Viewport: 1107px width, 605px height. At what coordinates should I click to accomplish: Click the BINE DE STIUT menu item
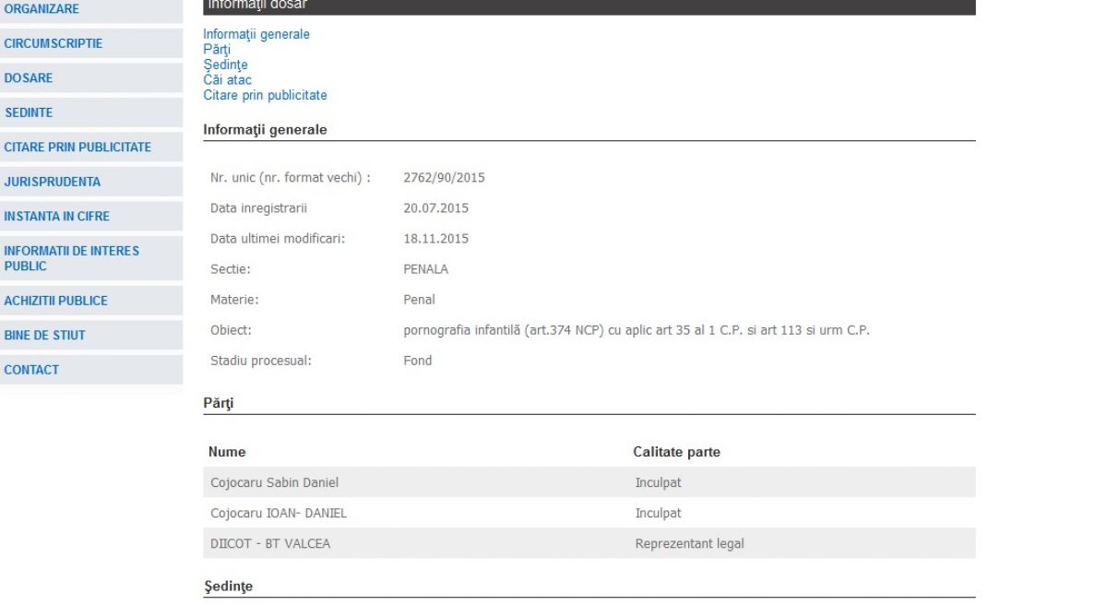coord(44,336)
